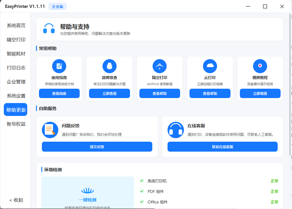Go to 隔空打印 in the sidebar

tap(16, 40)
